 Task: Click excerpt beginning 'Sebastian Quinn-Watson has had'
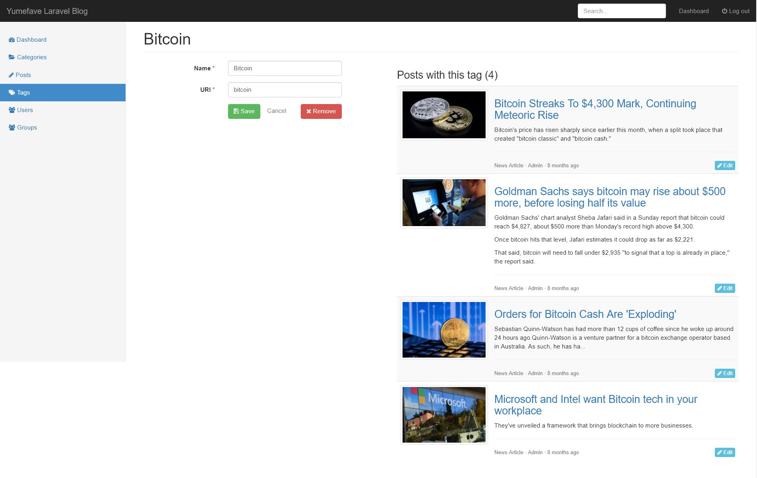tap(614, 338)
